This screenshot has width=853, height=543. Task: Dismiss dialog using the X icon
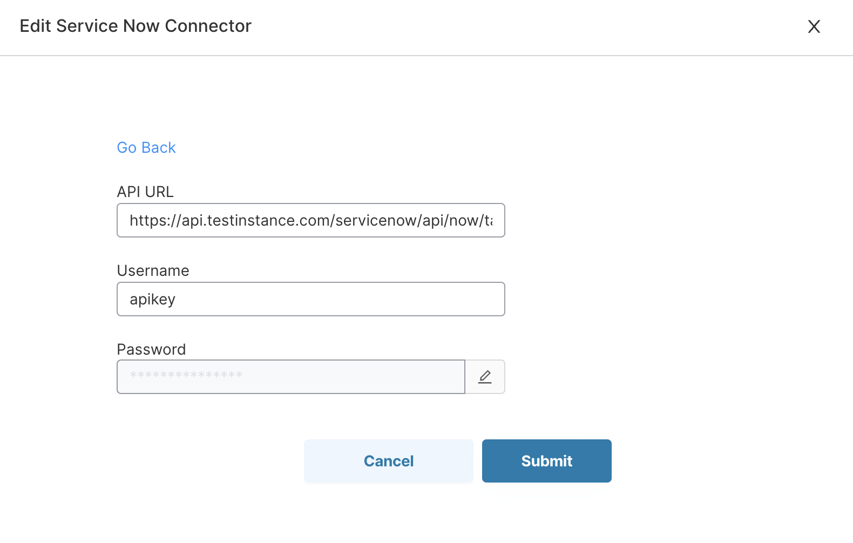pos(814,26)
